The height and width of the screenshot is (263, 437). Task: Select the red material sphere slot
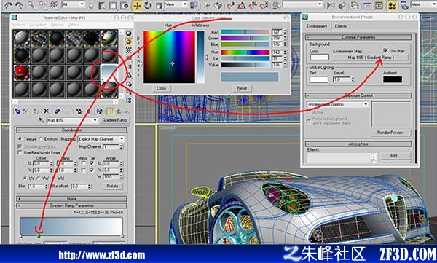click(21, 72)
